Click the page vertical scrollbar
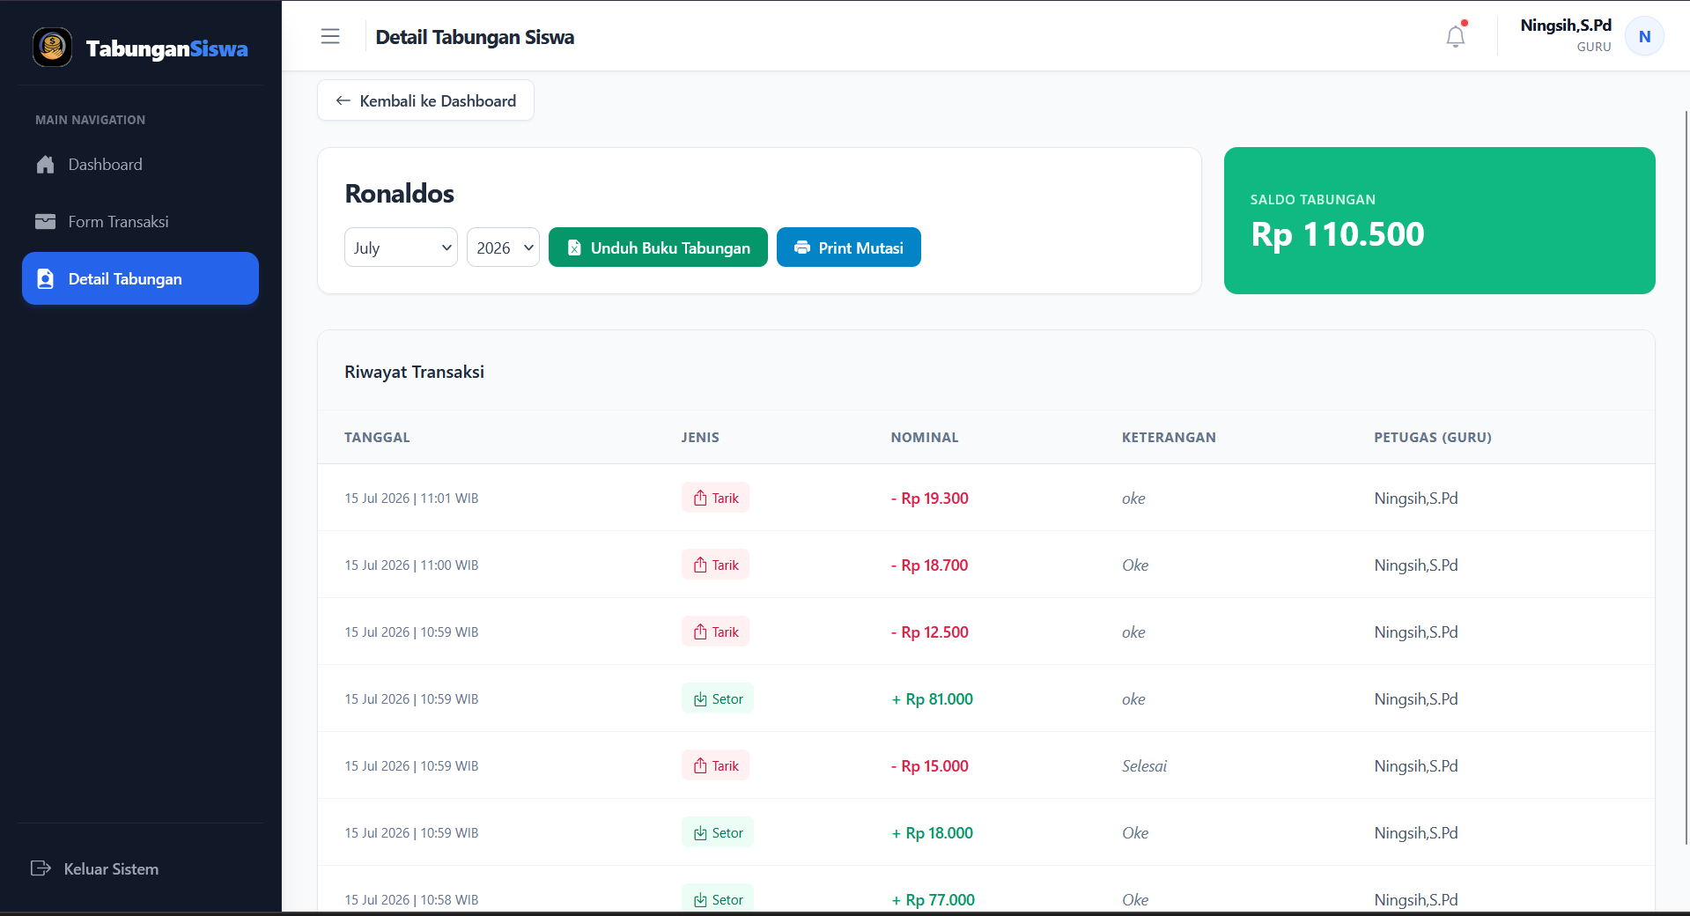This screenshot has width=1690, height=916. (1686, 476)
